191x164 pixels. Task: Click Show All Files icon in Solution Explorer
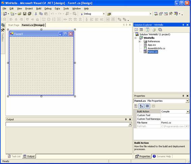click(154, 30)
